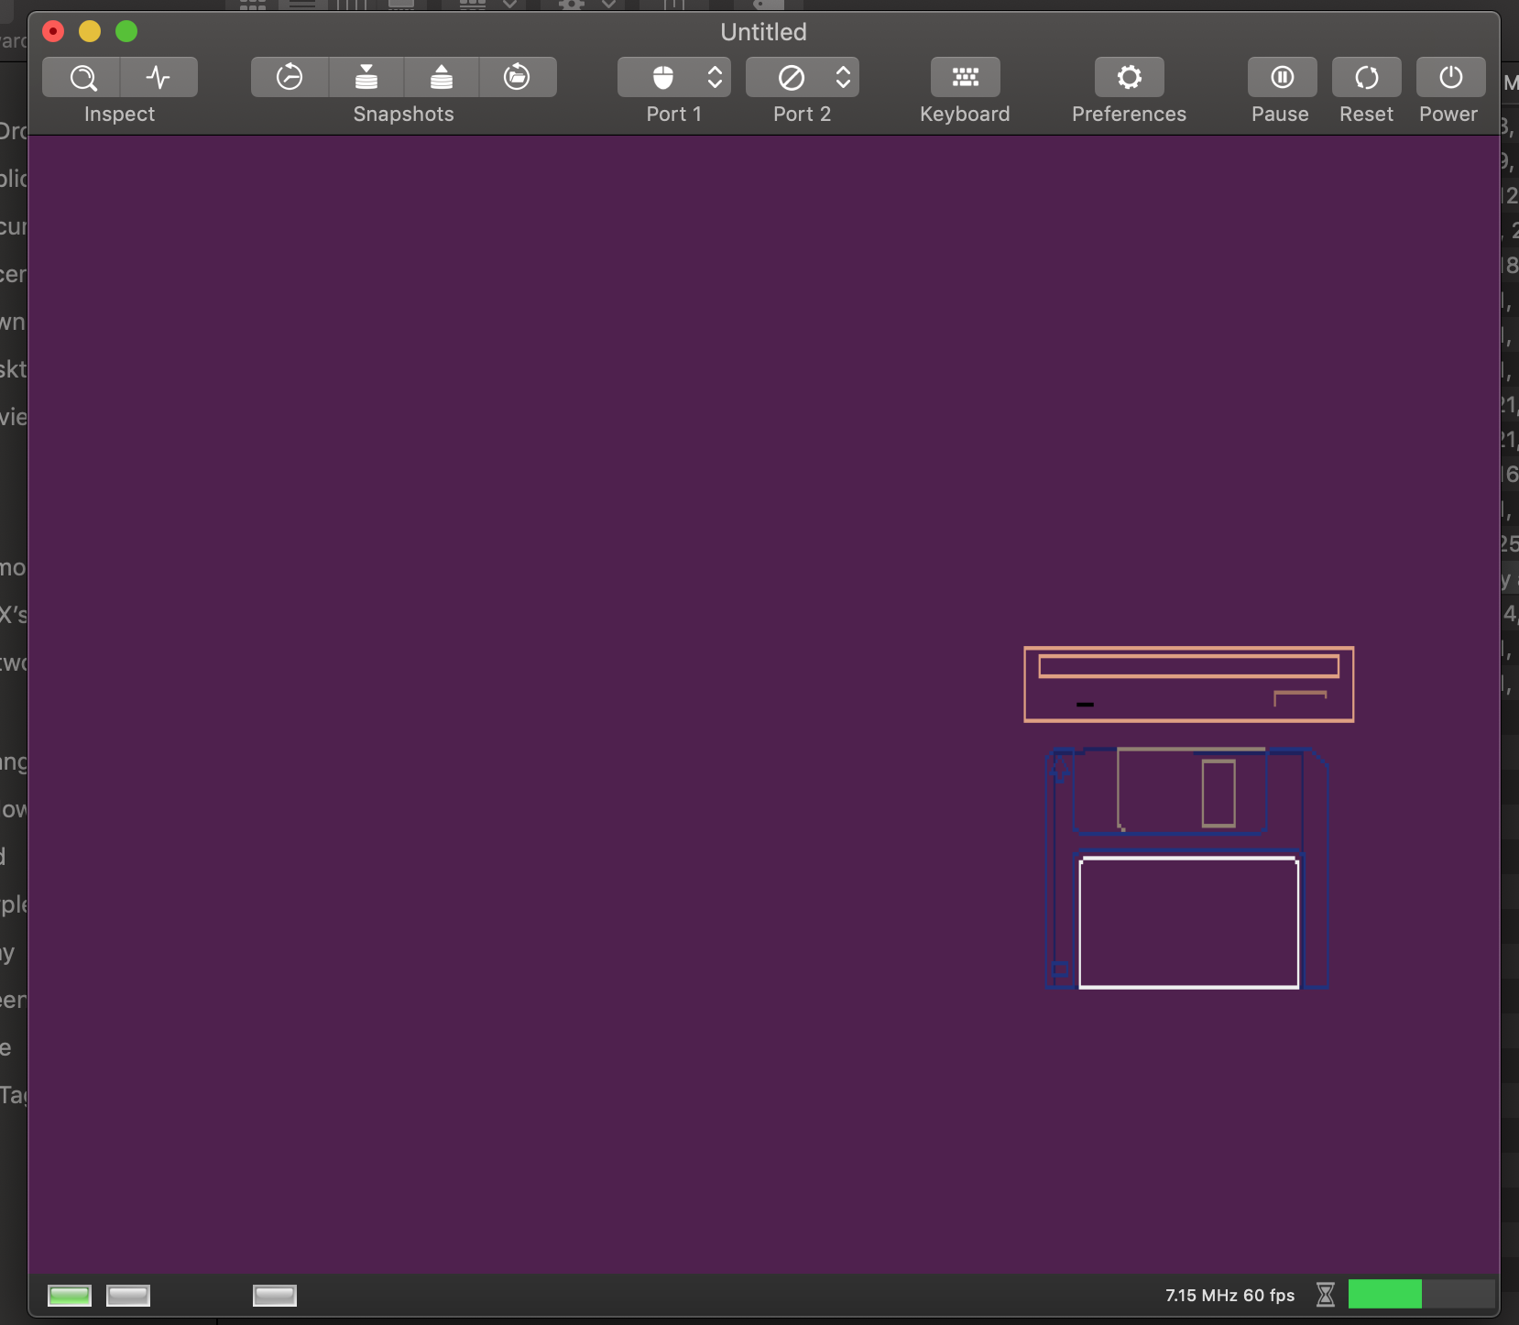Open the snapshot browser folder icon

tap(518, 78)
